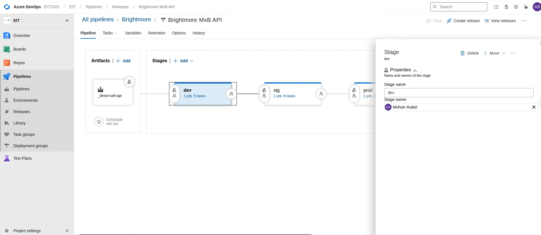Viewport: 541px width, 235px height.
Task: Switch to the Pipeline tab
Action: [x=88, y=33]
